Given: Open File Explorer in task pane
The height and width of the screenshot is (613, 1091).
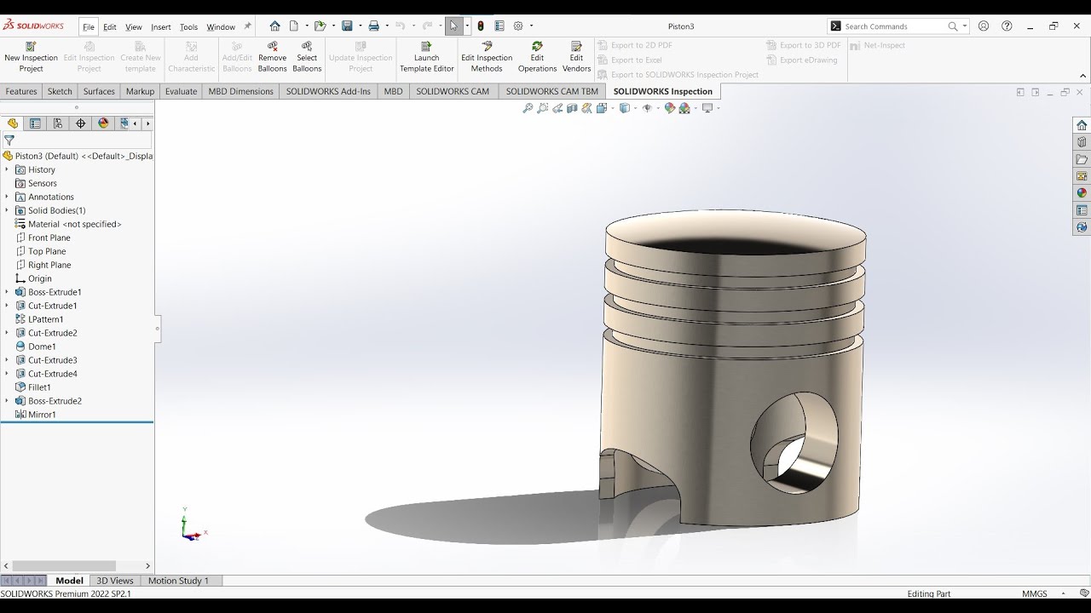Looking at the screenshot, I should [1082, 159].
